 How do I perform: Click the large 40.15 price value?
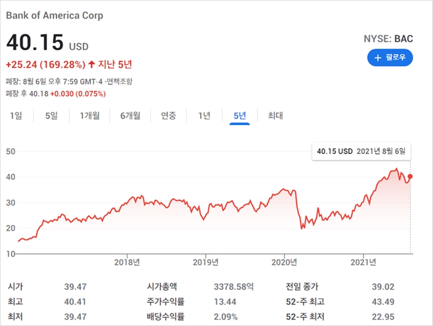coord(35,42)
